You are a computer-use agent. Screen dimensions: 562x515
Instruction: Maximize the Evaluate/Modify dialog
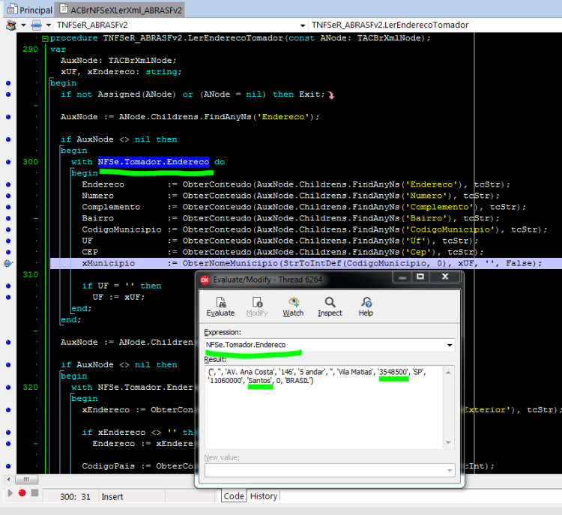point(420,277)
